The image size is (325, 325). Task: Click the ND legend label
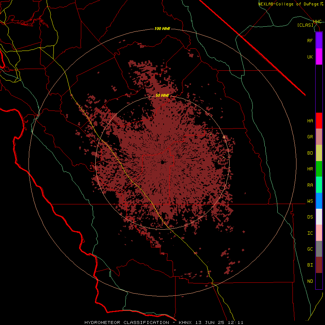tap(310, 281)
